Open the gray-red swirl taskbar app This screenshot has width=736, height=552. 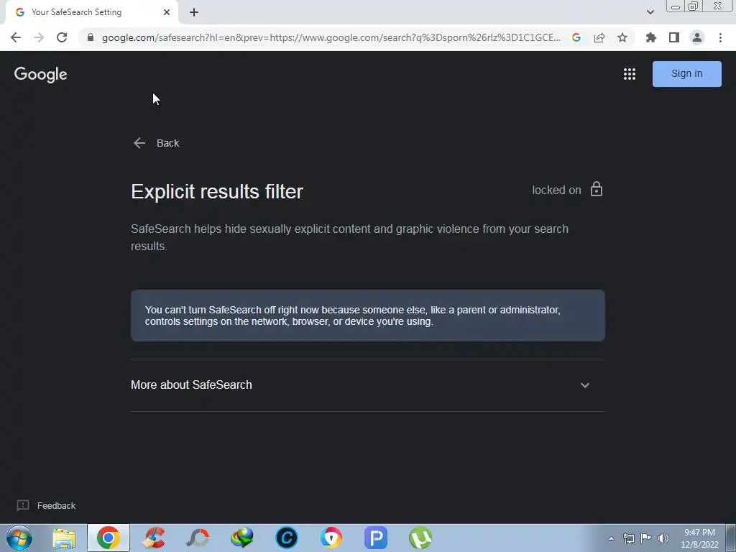(198, 538)
